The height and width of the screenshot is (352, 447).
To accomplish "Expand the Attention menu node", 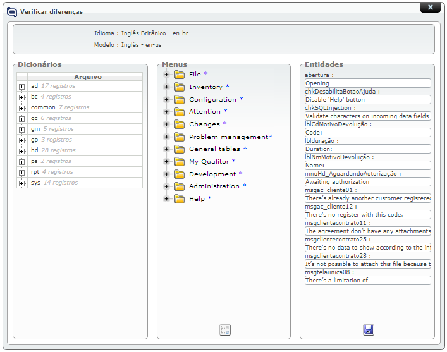I will [x=166, y=112].
